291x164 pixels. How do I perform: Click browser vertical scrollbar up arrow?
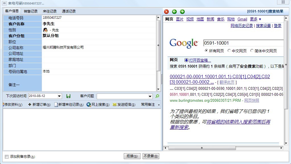[286, 18]
